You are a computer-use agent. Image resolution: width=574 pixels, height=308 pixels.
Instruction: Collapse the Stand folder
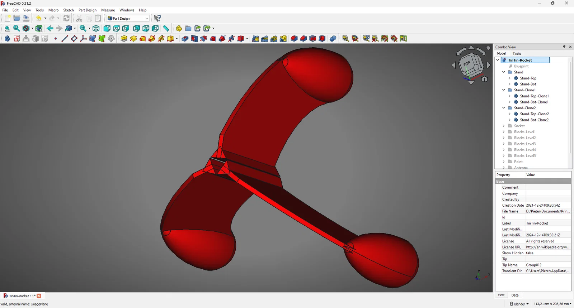(504, 72)
